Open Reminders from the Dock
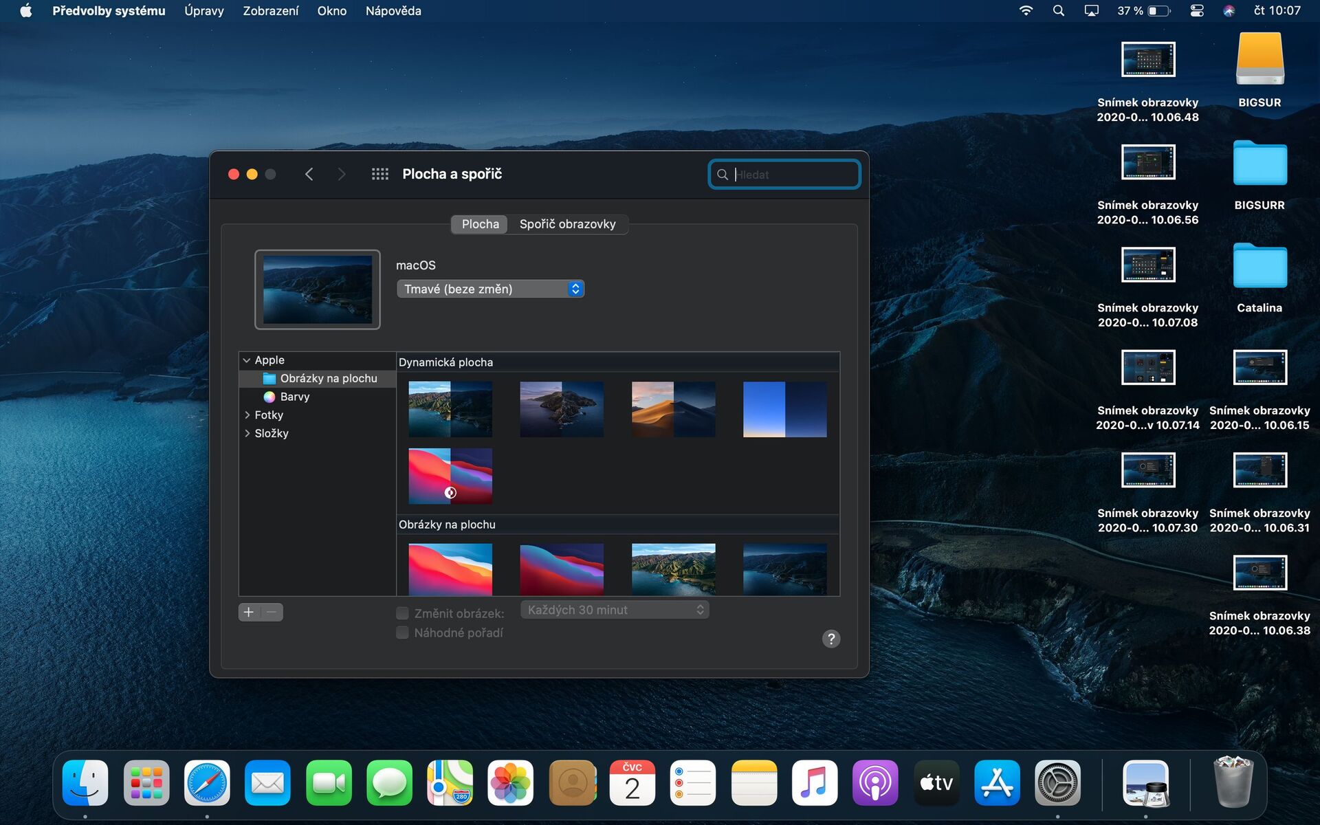The height and width of the screenshot is (825, 1320). [x=693, y=783]
